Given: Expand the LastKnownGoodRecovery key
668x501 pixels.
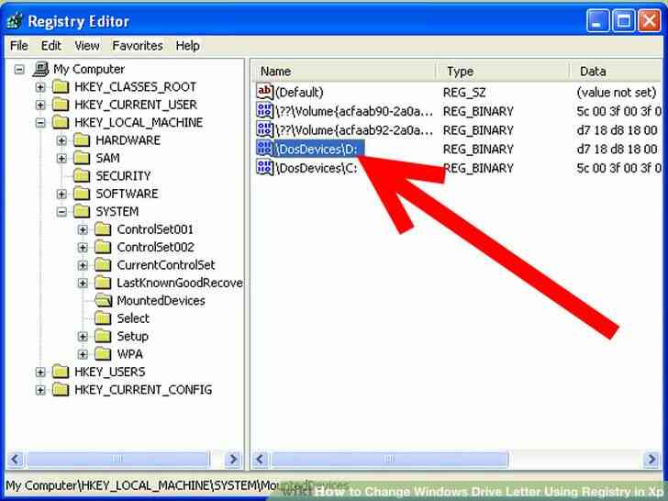Looking at the screenshot, I should pos(83,283).
